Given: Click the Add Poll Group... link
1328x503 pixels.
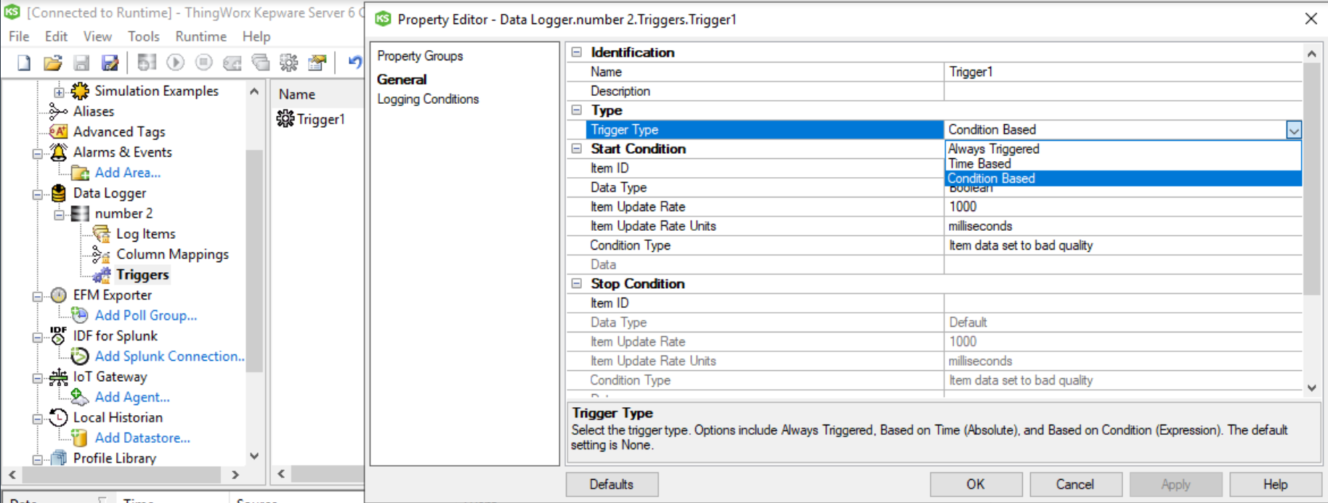Looking at the screenshot, I should click(146, 315).
